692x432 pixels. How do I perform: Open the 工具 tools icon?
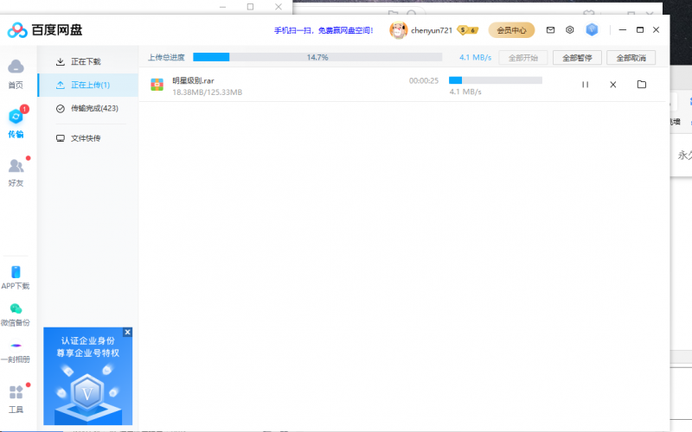(16, 393)
